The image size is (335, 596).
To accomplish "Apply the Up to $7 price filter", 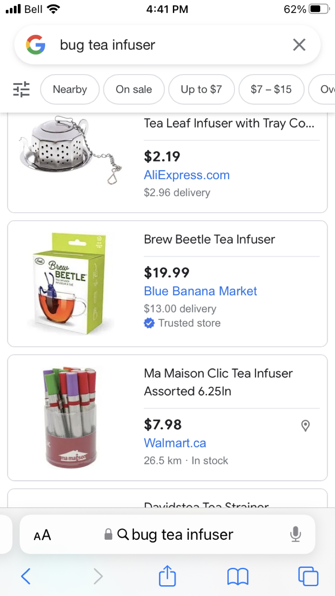I will 201,89.
